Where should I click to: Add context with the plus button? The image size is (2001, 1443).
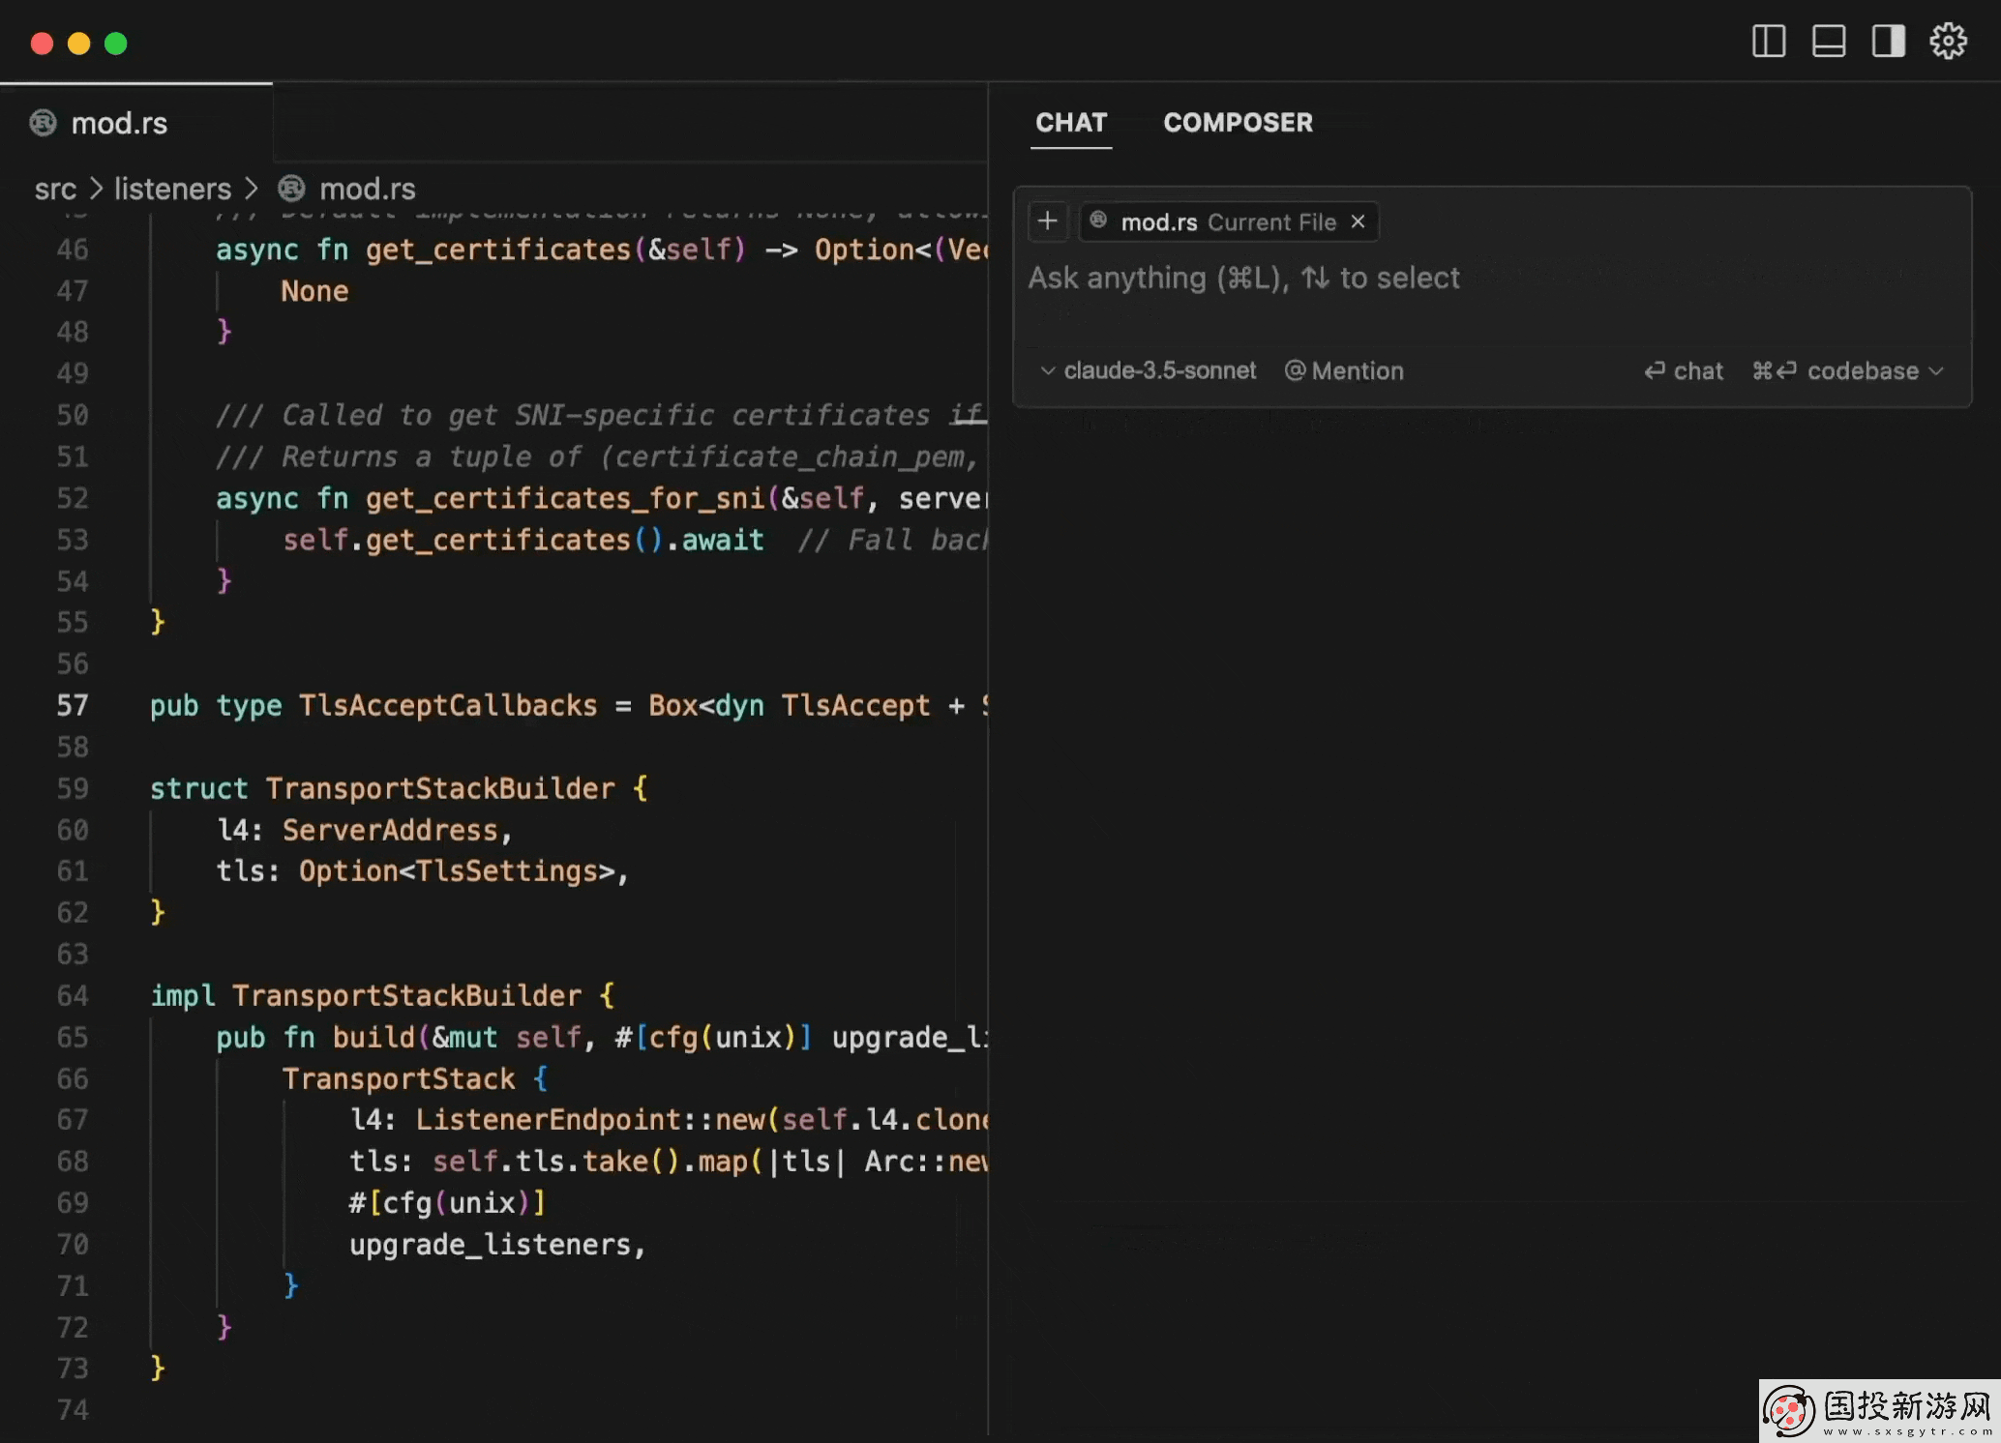pyautogui.click(x=1047, y=221)
